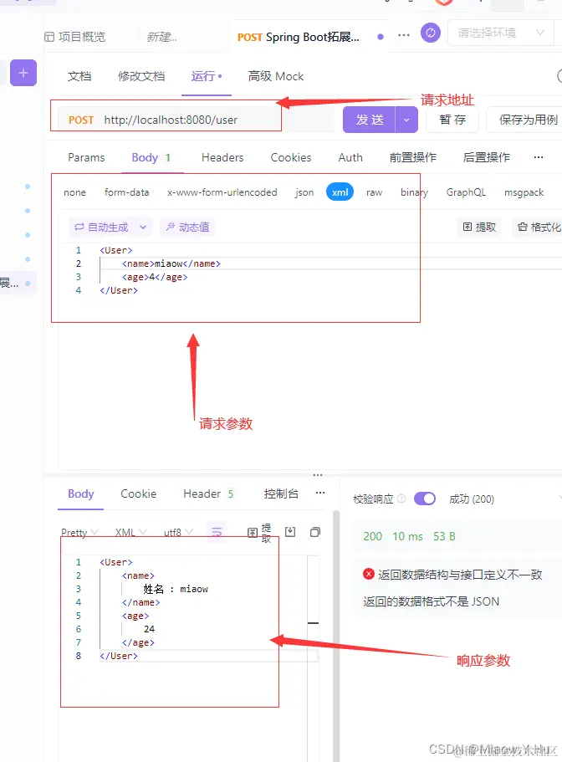Screen dimensions: 562x762
Task: Expand the send button dropdown arrow
Action: coord(406,120)
